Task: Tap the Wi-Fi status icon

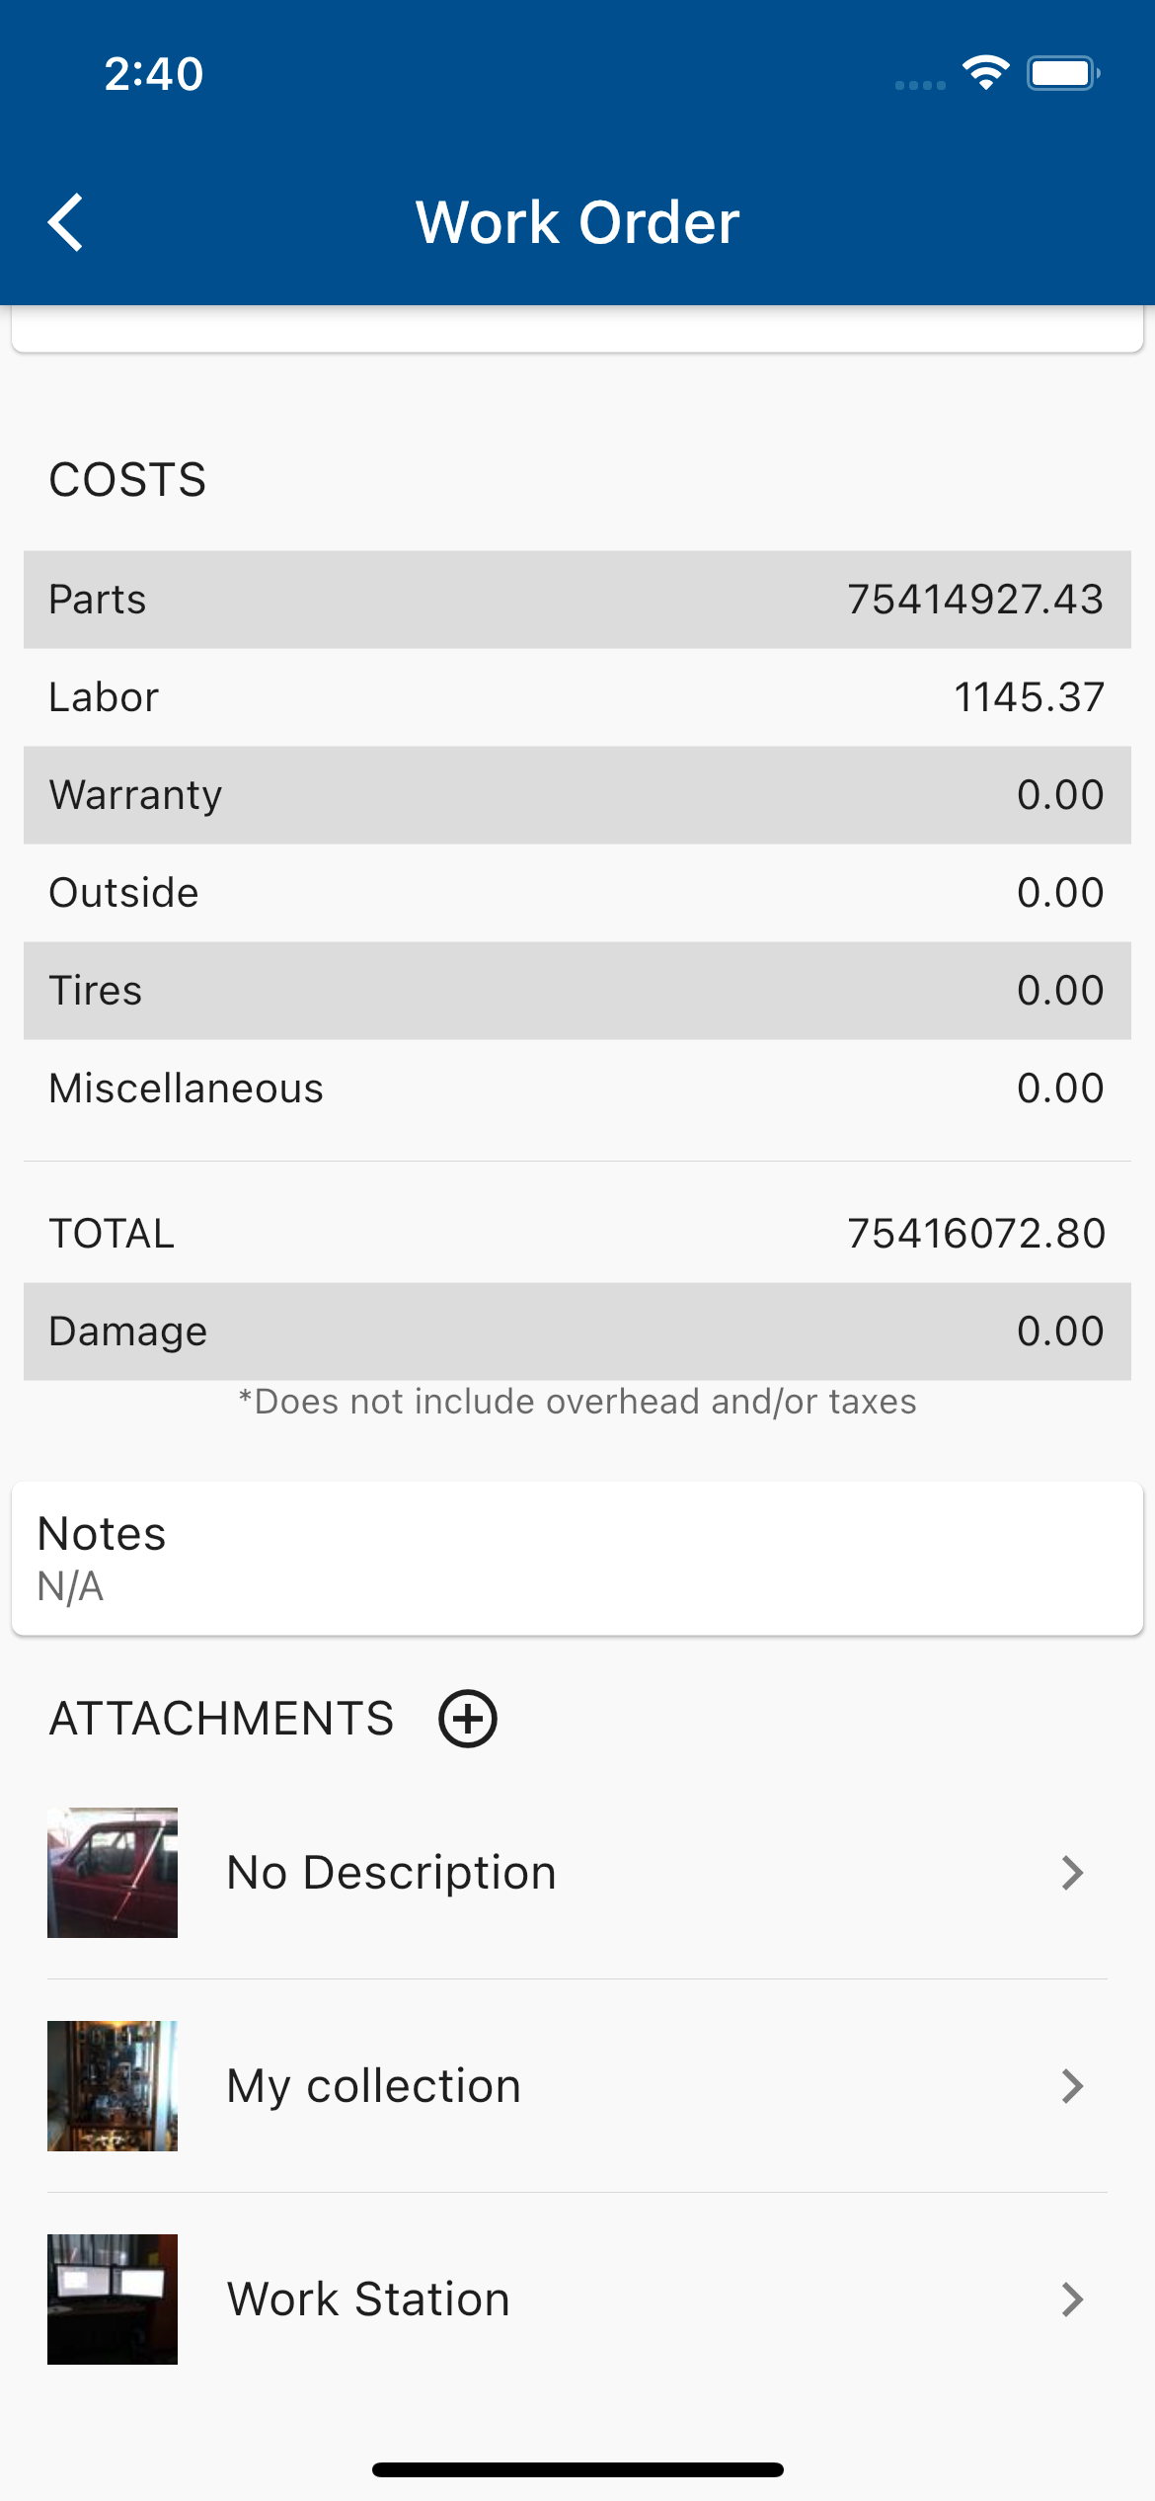Action: pos(985,73)
